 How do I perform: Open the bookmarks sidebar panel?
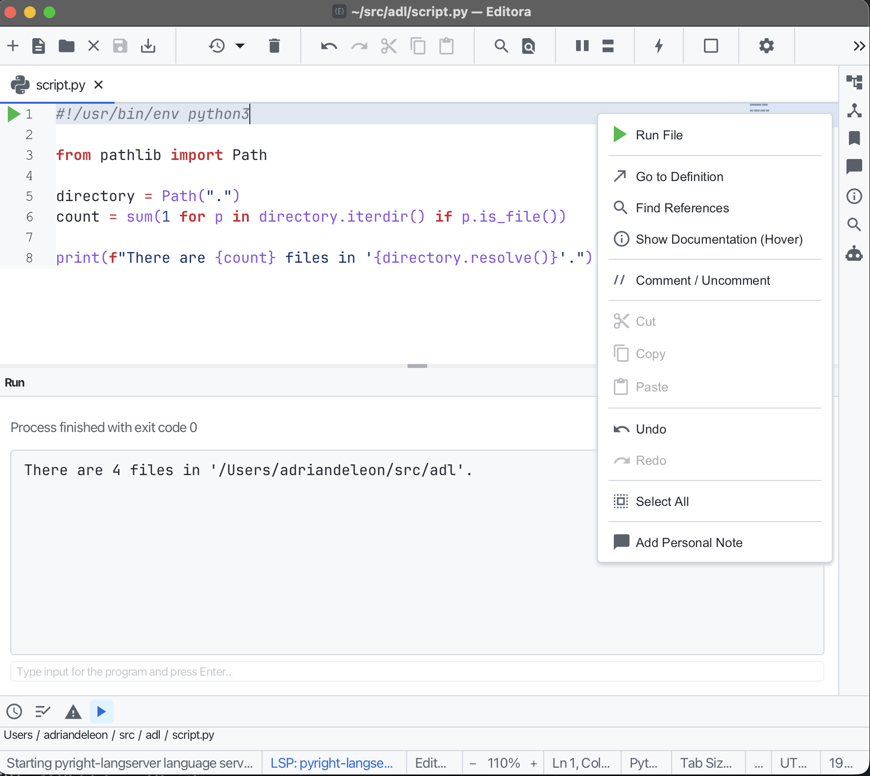[x=854, y=138]
